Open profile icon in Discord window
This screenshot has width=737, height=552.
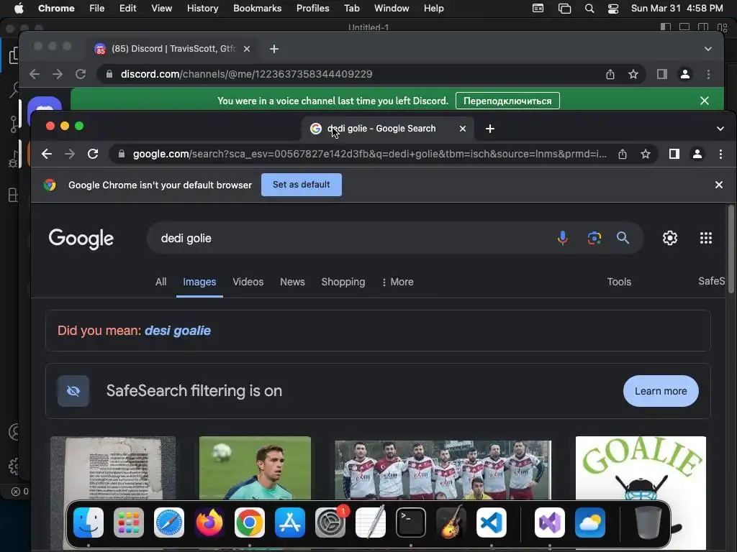click(685, 74)
